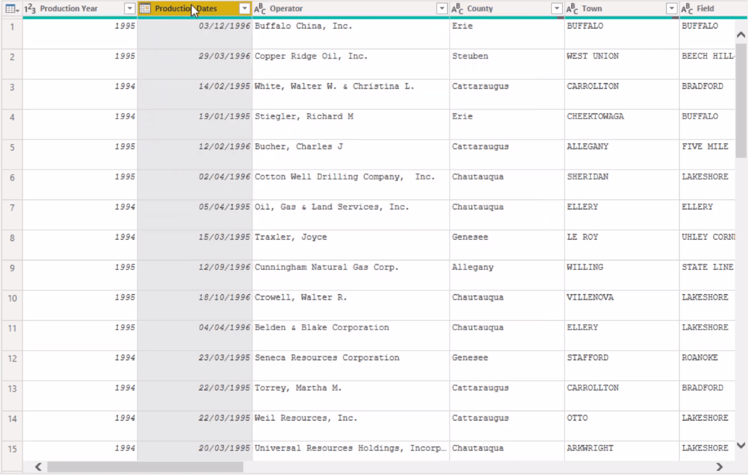748x475 pixels.
Task: Select the Town cell "LE ROY"
Action: tap(622, 245)
